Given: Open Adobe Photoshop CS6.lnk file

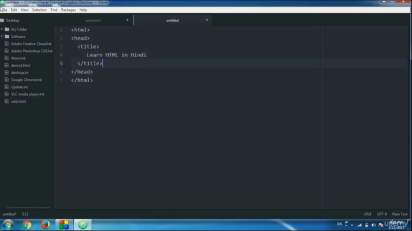Looking at the screenshot, I should coord(32,51).
